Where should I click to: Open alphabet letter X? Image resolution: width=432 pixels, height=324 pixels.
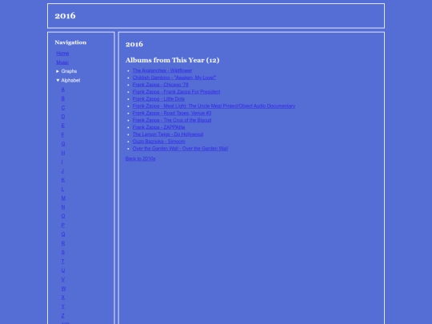coord(63,298)
